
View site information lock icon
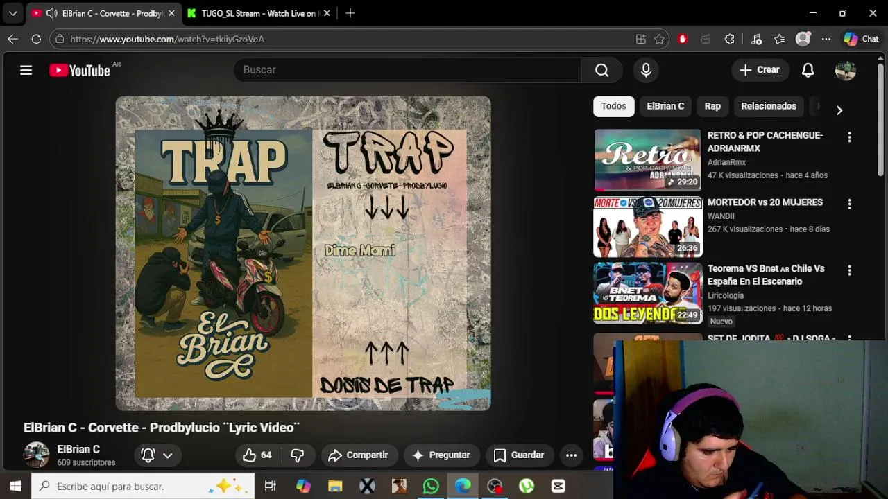click(x=60, y=40)
